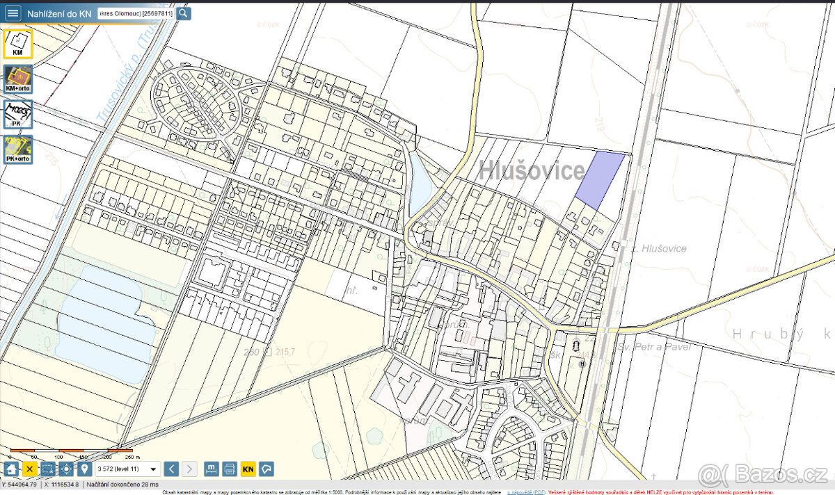This screenshot has height=495, width=835.
Task: Select the distance measurement tool
Action: pyautogui.click(x=211, y=469)
